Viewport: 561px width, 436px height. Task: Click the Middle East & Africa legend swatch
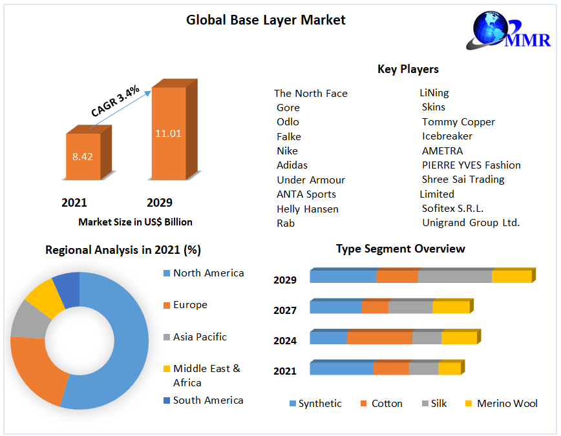pos(167,369)
